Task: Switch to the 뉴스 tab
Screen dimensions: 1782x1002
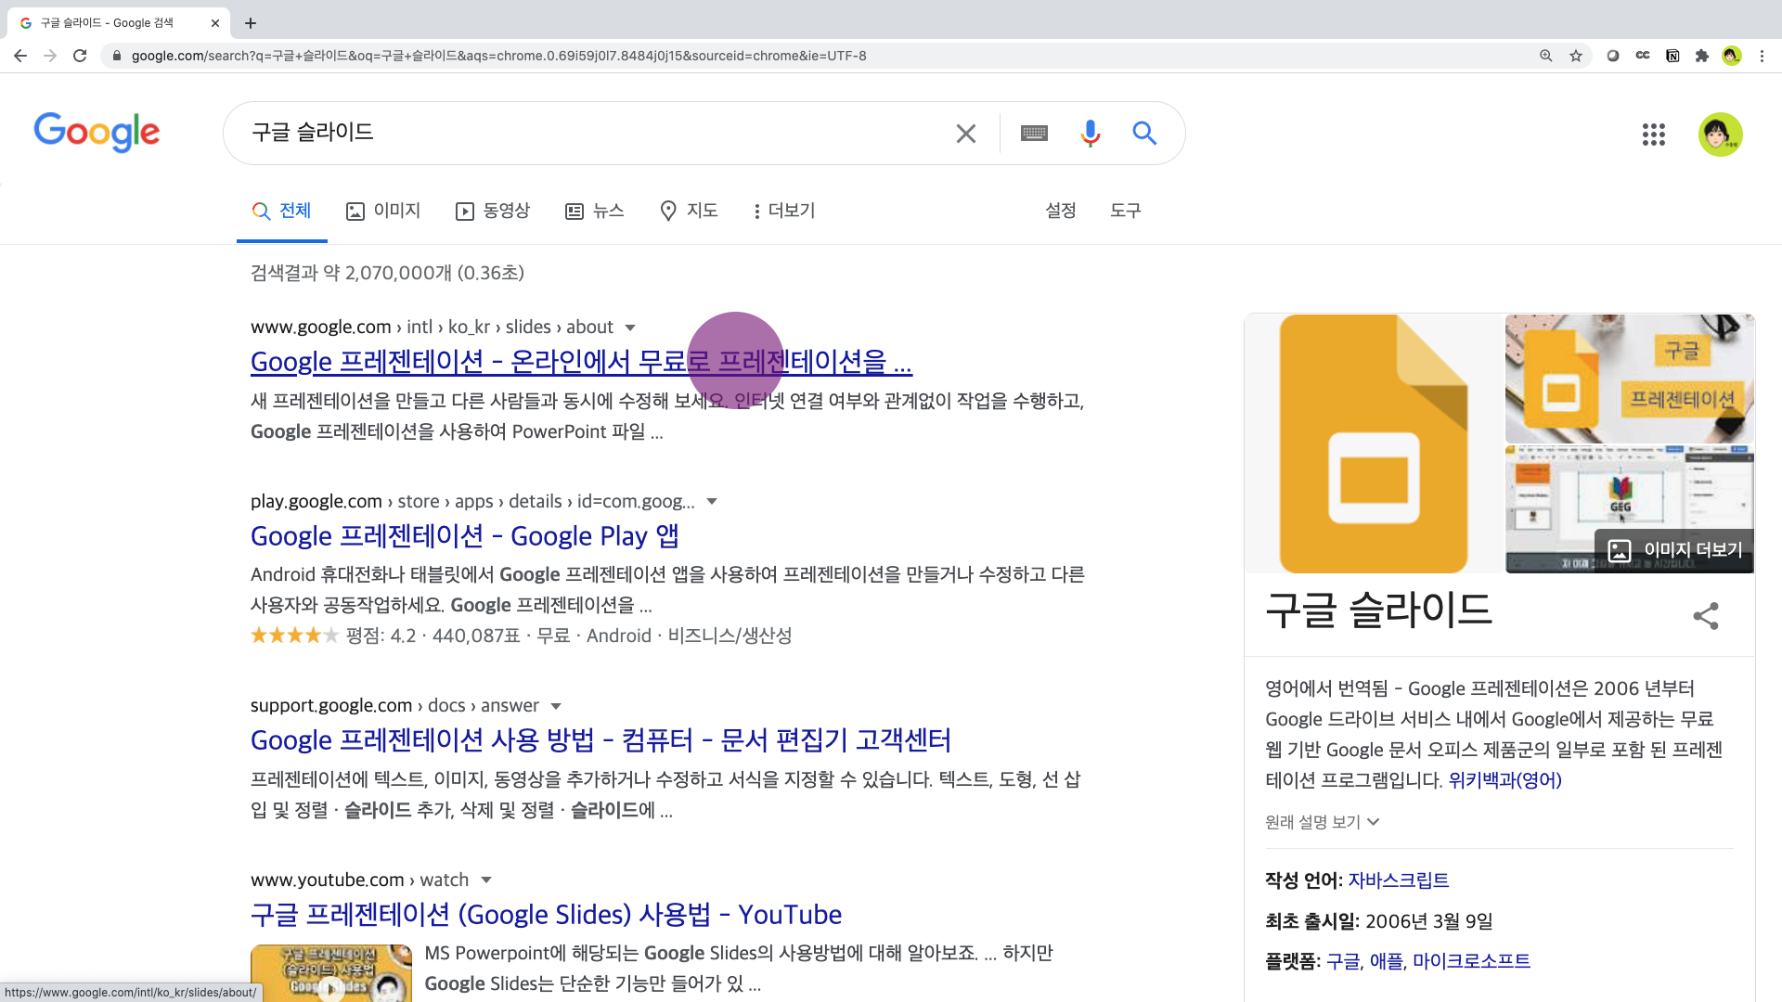Action: click(x=595, y=212)
